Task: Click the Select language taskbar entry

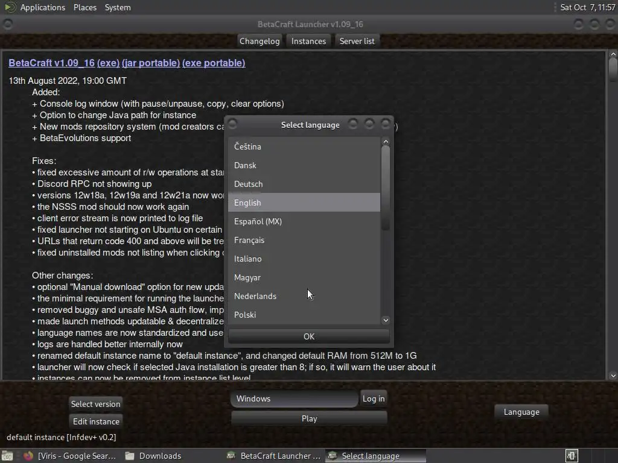Action: 375,456
